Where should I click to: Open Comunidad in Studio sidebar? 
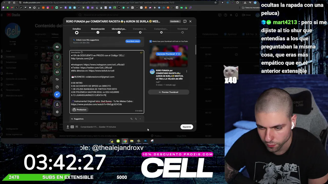pyautogui.click(x=11, y=68)
